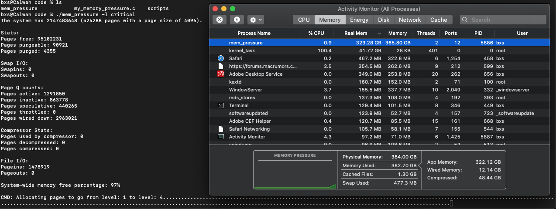Click the PID 5886 cell
The image size is (556, 209).
[x=487, y=43]
